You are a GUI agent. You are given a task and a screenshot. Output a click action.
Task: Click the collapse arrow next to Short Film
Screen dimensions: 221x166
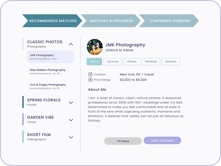[x=71, y=137]
